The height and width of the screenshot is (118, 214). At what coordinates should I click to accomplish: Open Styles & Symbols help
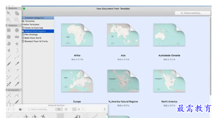(105, 109)
